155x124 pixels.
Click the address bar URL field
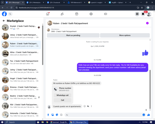[x=77, y=8]
